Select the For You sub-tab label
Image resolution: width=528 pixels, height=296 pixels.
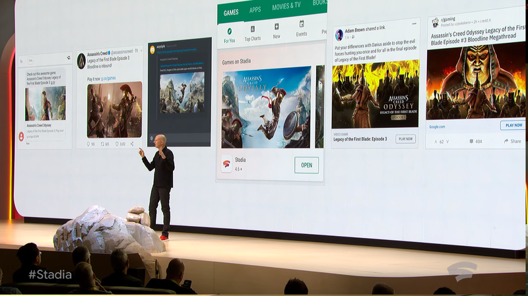pyautogui.click(x=230, y=41)
